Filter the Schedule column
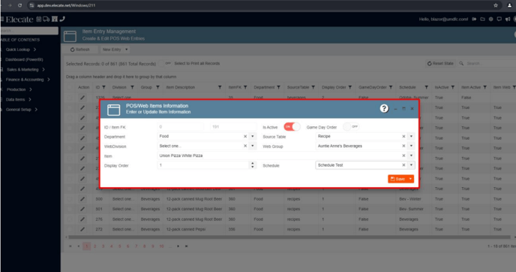This screenshot has height=272, width=516. pyautogui.click(x=426, y=87)
